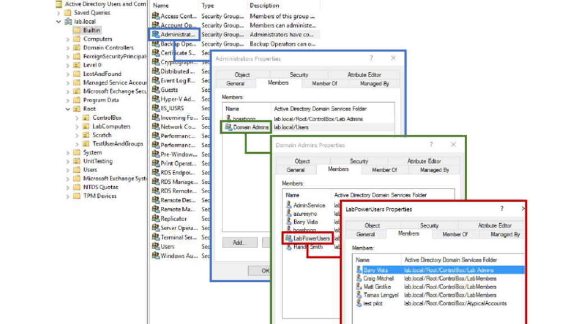Select 'Server Opera...' row in group list

tap(180, 227)
